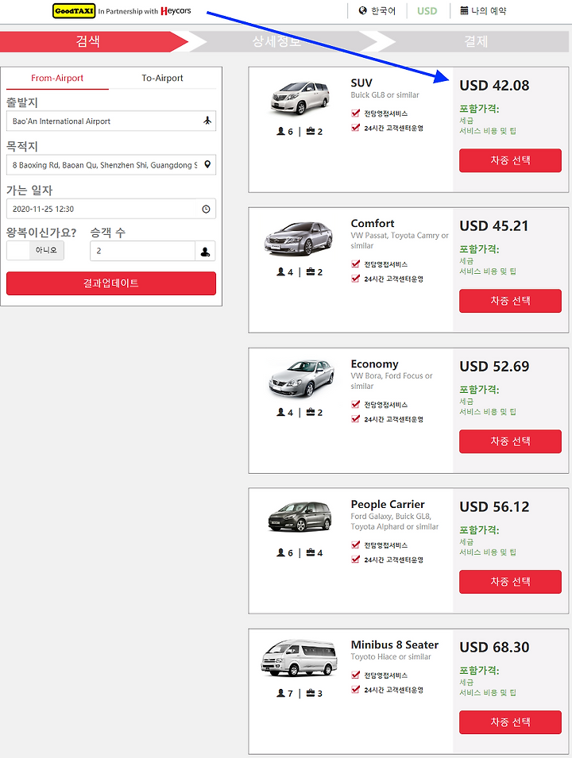Viewport: 572px width, 758px height.
Task: Click Comfort 24시간 고객센터운영 checkbox
Action: pyautogui.click(x=356, y=279)
